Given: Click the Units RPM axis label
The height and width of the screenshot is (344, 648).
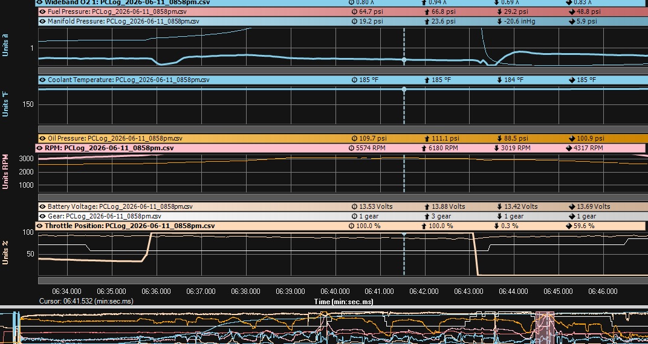Looking at the screenshot, I should pyautogui.click(x=5, y=171).
